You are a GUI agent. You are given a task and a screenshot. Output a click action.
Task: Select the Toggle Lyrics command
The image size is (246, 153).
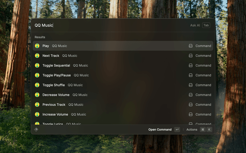click(53, 124)
